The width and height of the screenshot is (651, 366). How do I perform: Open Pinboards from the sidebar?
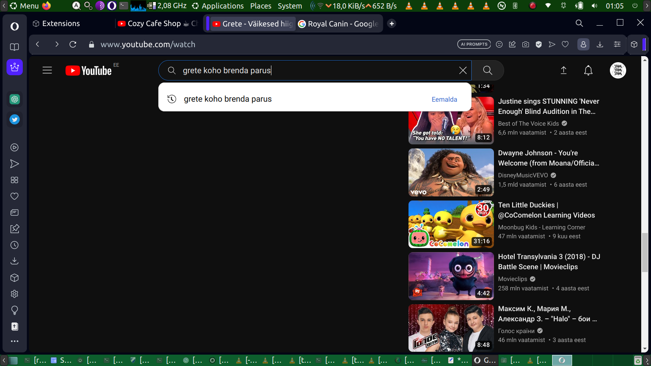coord(15,229)
